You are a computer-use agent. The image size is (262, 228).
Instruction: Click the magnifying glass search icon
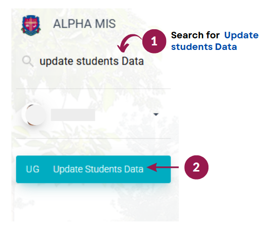tap(28, 61)
